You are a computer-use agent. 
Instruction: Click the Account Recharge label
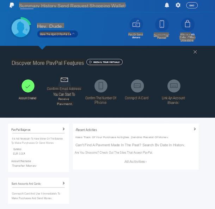21,161
